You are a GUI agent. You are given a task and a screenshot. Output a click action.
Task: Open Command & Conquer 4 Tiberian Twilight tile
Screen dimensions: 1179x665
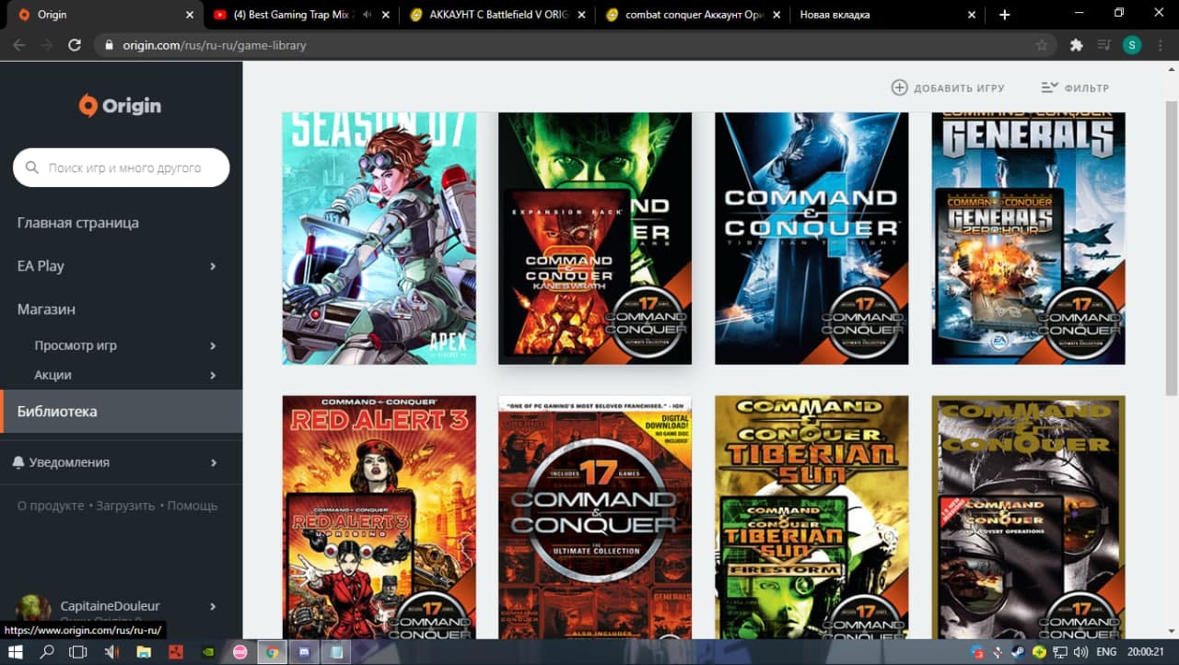811,239
